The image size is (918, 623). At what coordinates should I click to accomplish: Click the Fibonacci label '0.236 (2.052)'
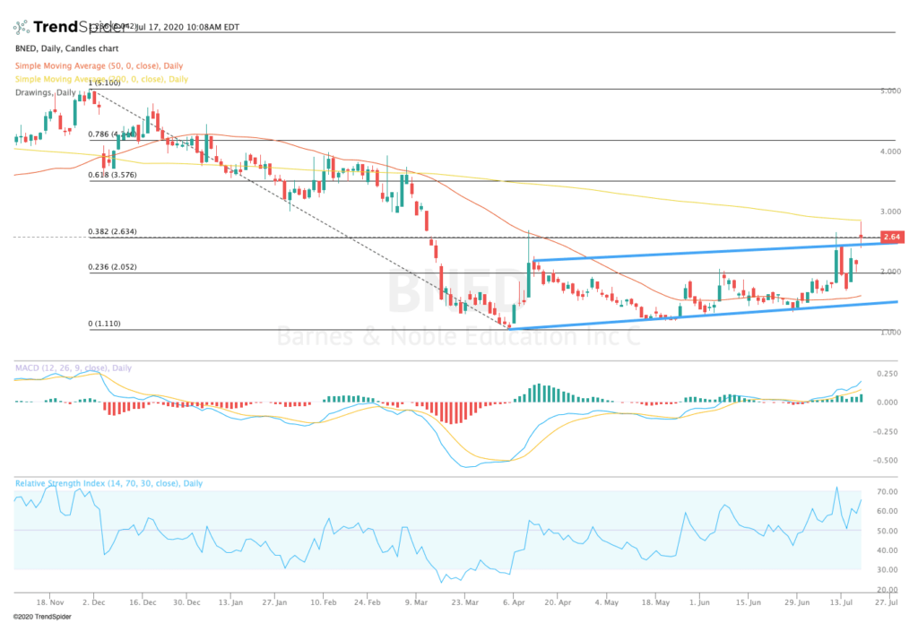112,267
